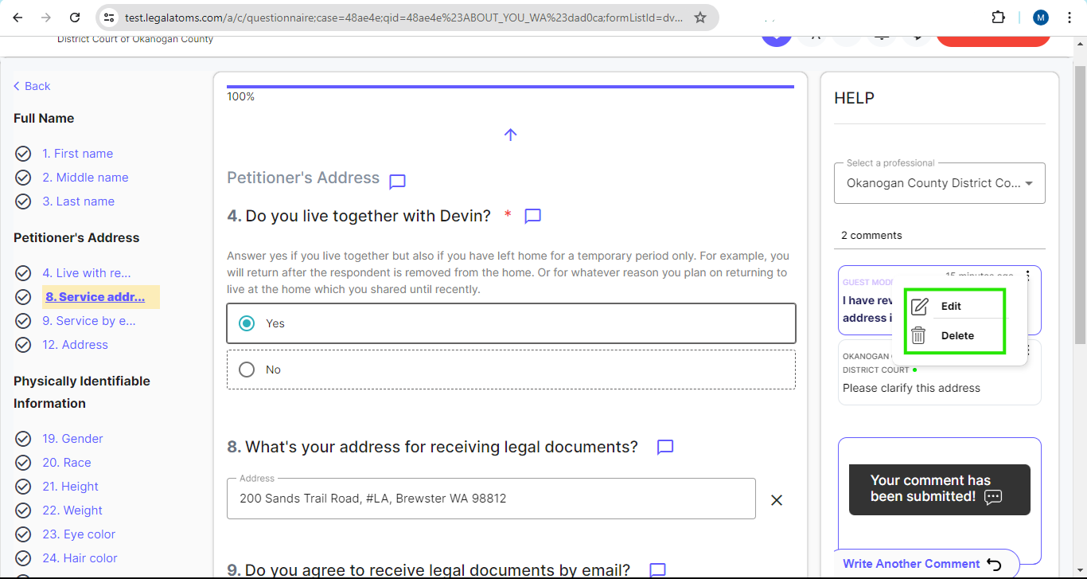Bookmark this page with the star icon
This screenshot has height=579, width=1087.
(x=700, y=17)
